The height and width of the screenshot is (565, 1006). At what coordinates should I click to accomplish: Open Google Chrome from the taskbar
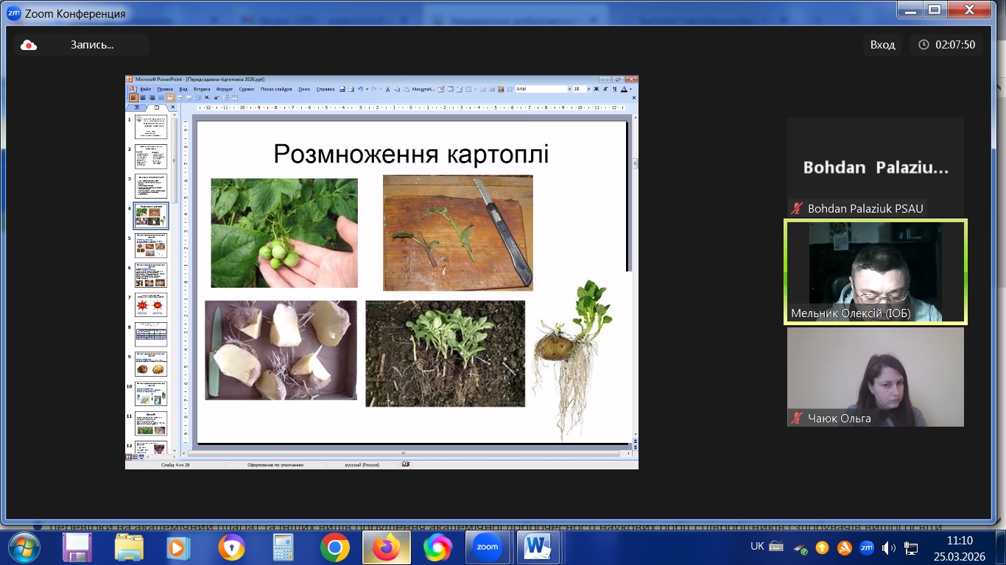pos(334,547)
